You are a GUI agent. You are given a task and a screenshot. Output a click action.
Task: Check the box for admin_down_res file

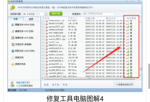pyautogui.click(x=43, y=57)
